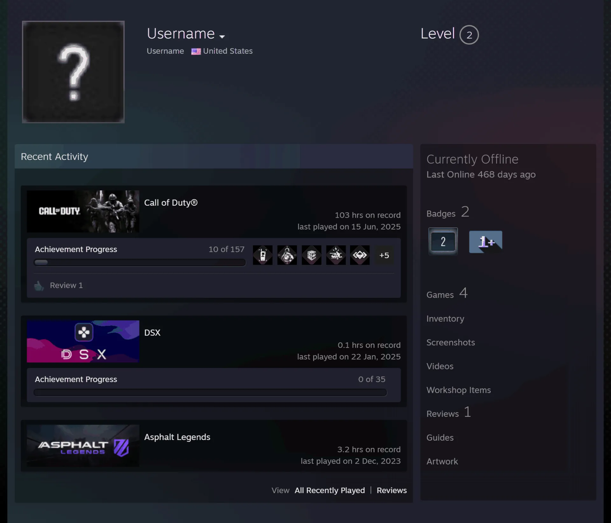
Task: Open the Screenshots section
Action: tap(451, 342)
